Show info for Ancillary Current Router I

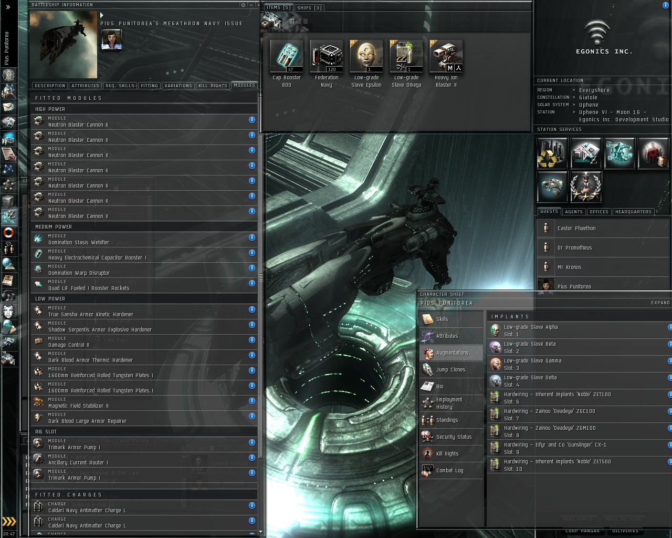click(x=252, y=458)
